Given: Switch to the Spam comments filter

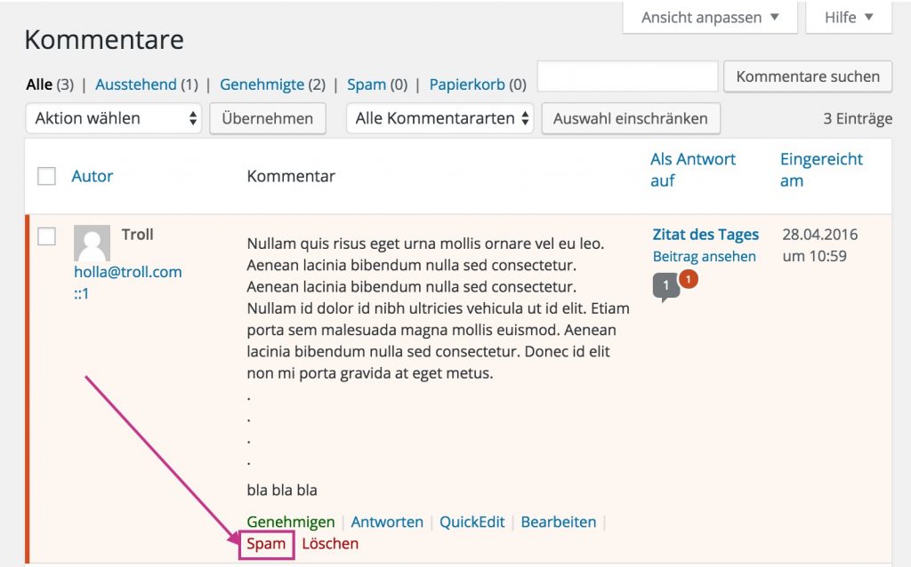Looking at the screenshot, I should pos(367,84).
